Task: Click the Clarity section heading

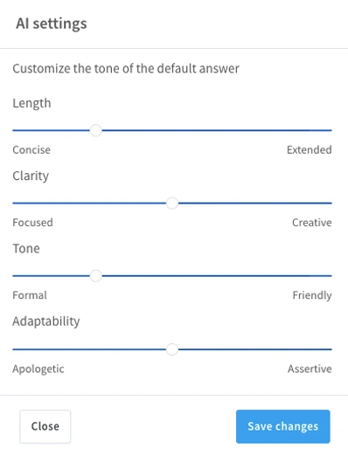Action: point(31,176)
